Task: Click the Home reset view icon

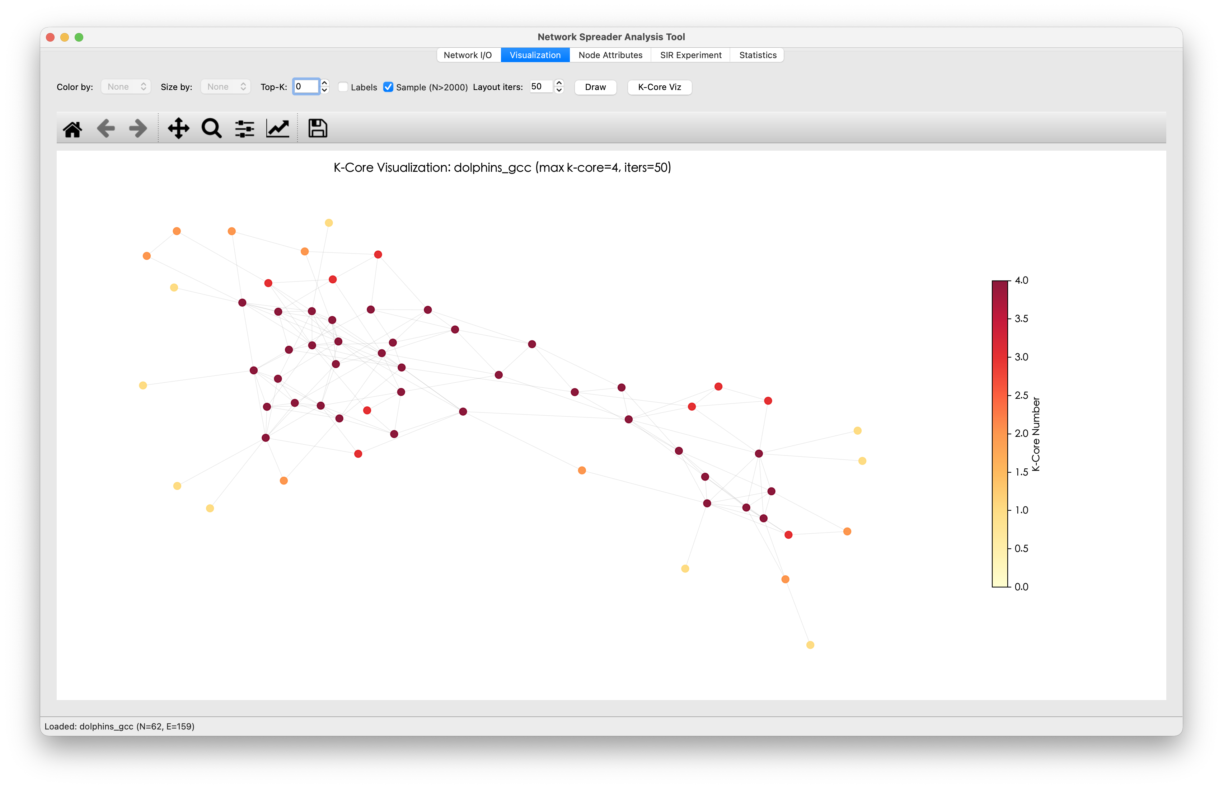Action: pyautogui.click(x=72, y=129)
